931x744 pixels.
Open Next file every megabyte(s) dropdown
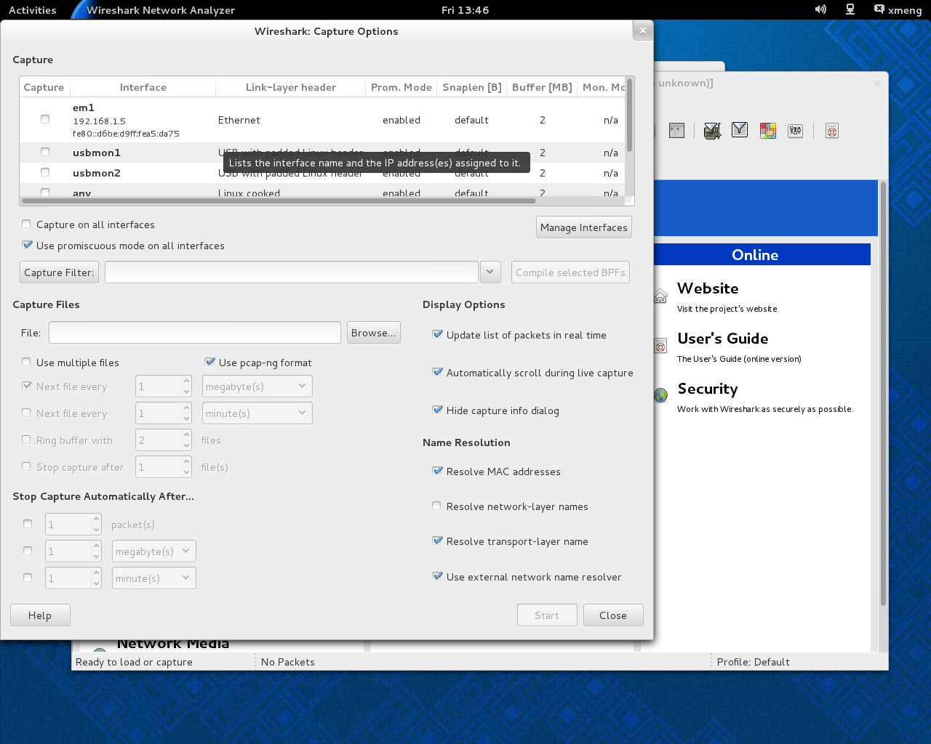click(x=257, y=386)
